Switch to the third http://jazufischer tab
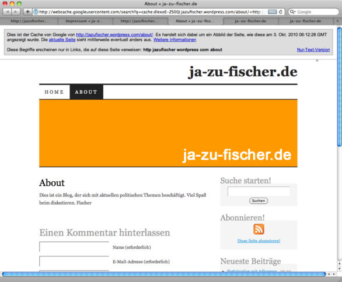 coord(140,21)
